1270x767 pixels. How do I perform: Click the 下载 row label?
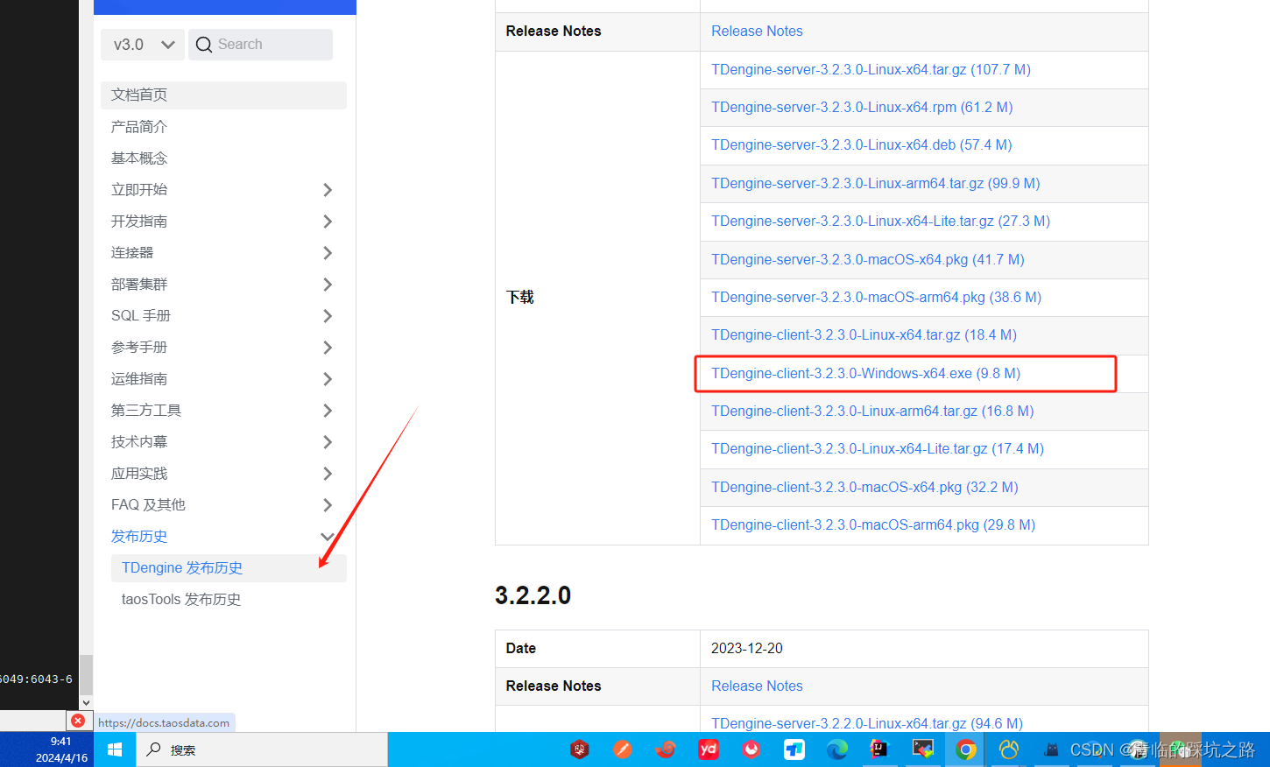520,298
